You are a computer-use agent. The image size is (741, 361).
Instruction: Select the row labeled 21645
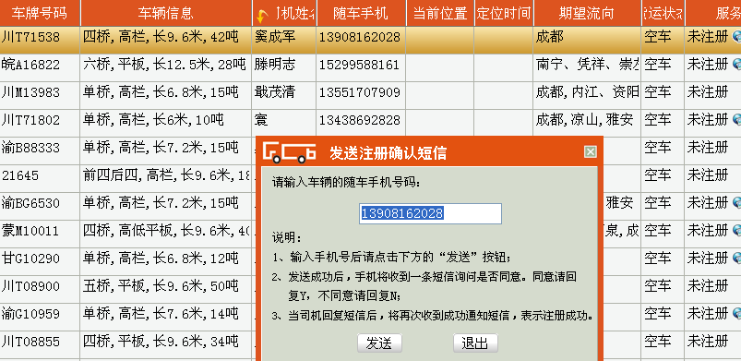click(20, 176)
